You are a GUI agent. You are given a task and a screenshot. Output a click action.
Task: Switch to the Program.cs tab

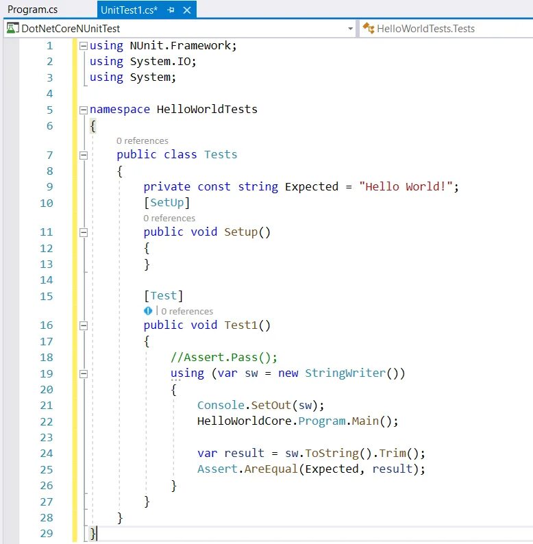pyautogui.click(x=33, y=10)
